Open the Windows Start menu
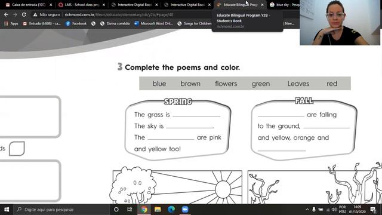The height and width of the screenshot is (215, 382). (x=7, y=210)
